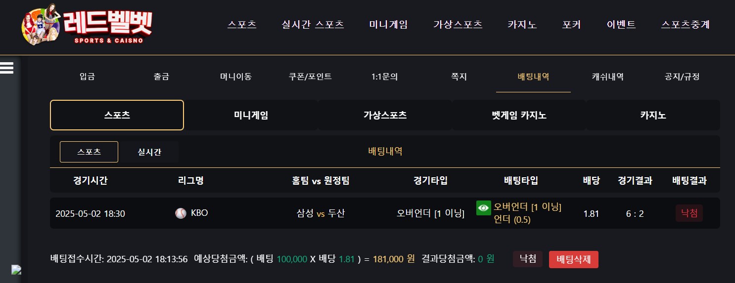This screenshot has width=735, height=283.
Task: Switch to the 가상스포츠 betting history category
Action: pos(385,115)
